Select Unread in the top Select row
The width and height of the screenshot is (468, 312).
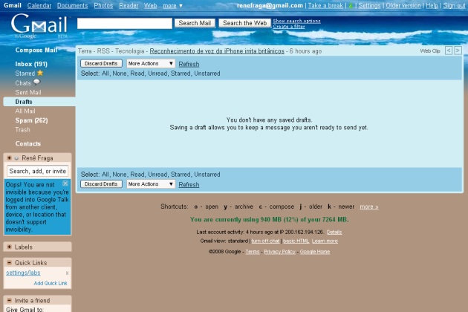[157, 73]
